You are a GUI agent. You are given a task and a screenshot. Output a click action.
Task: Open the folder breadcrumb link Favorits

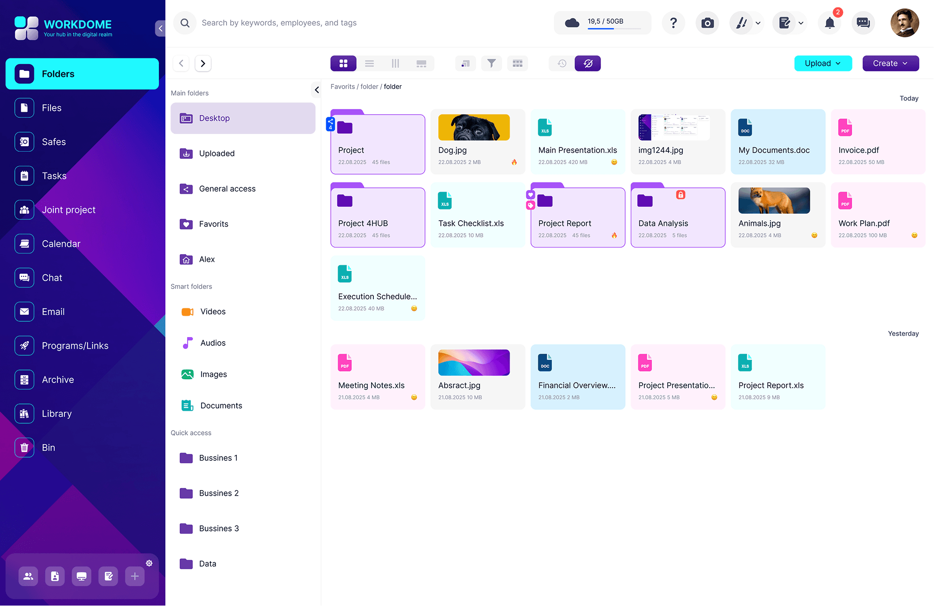tap(342, 86)
